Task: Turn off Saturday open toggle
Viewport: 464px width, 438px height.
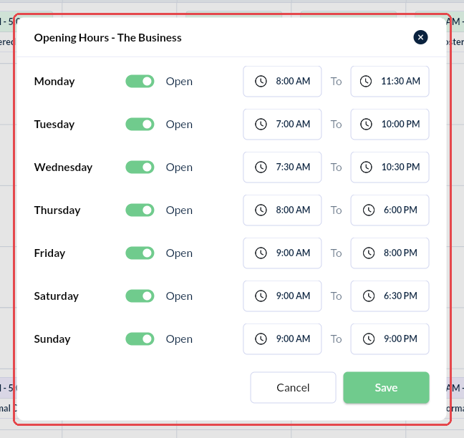Action: (140, 296)
